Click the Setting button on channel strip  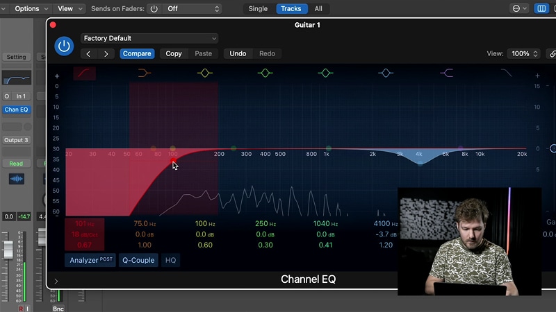click(x=16, y=57)
